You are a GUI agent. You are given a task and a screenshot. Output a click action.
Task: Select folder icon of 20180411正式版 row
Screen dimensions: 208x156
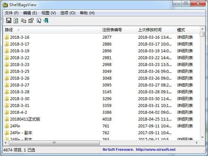pos(7,119)
